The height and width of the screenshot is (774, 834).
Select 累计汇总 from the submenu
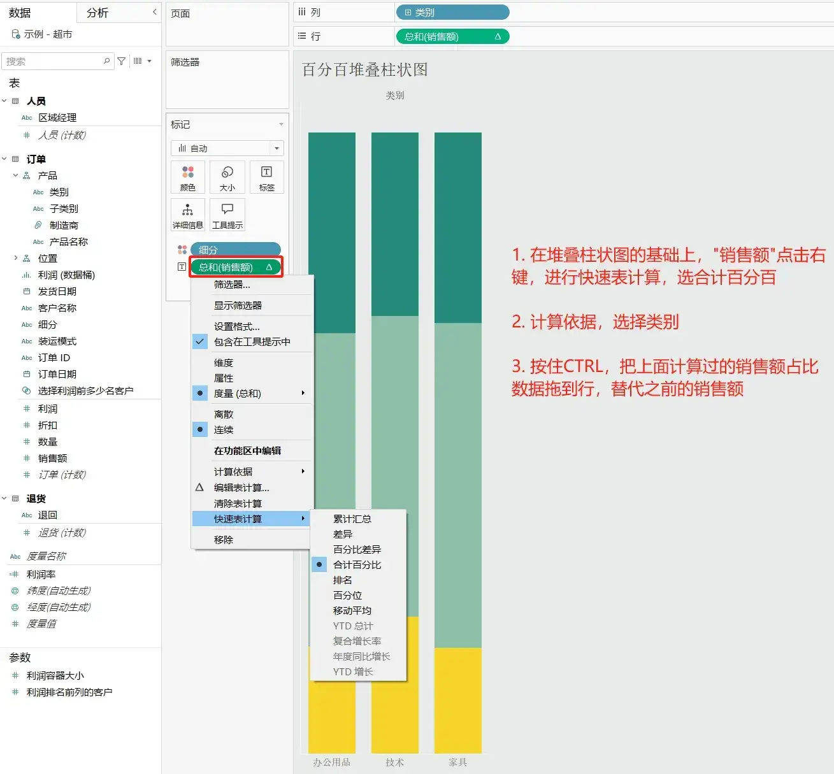point(352,519)
